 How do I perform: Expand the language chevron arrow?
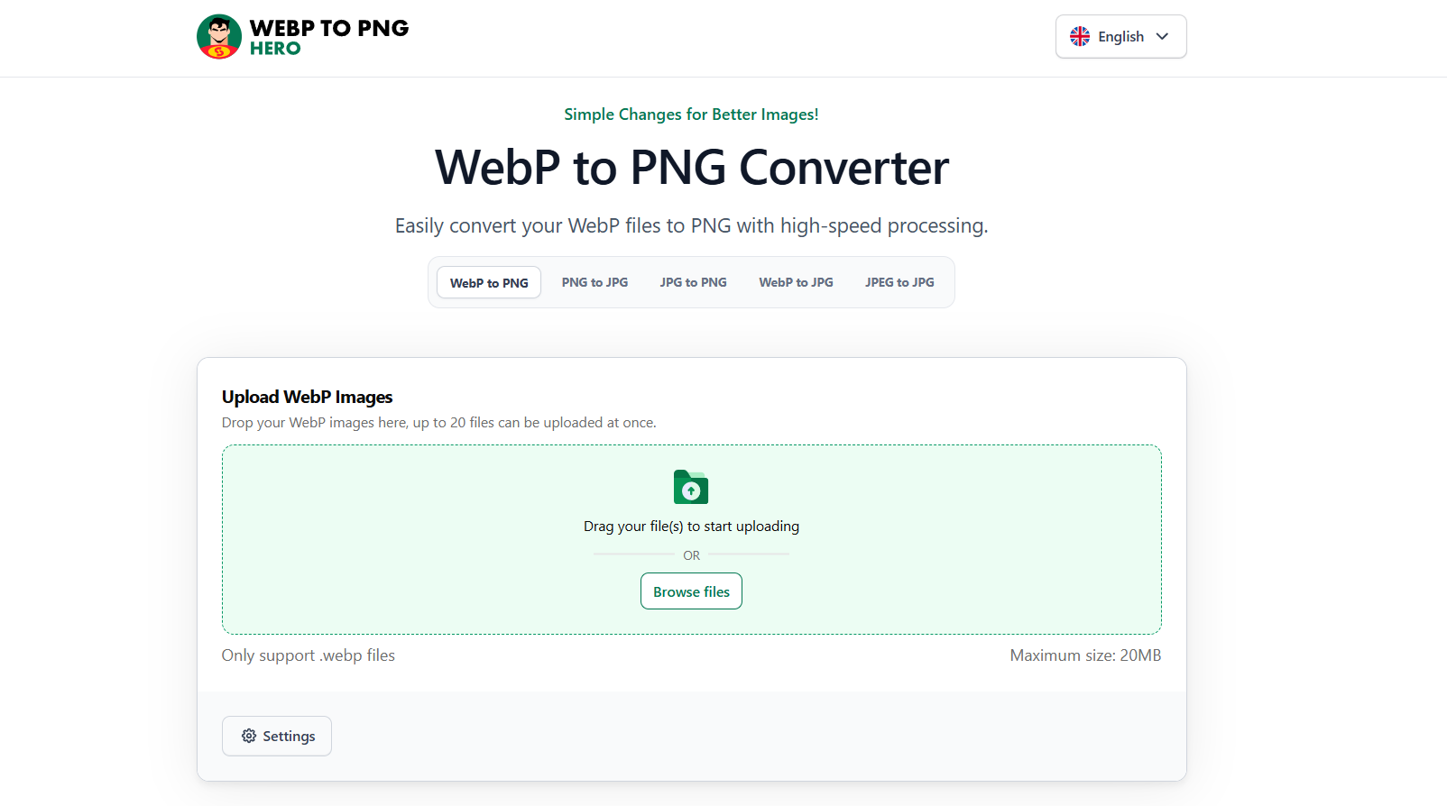pyautogui.click(x=1163, y=37)
